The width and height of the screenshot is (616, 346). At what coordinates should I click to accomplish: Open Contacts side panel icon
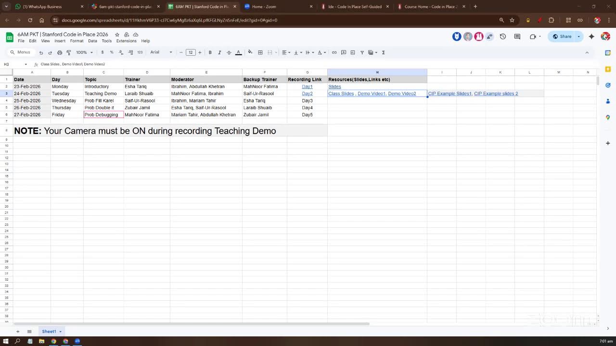pos(608,101)
